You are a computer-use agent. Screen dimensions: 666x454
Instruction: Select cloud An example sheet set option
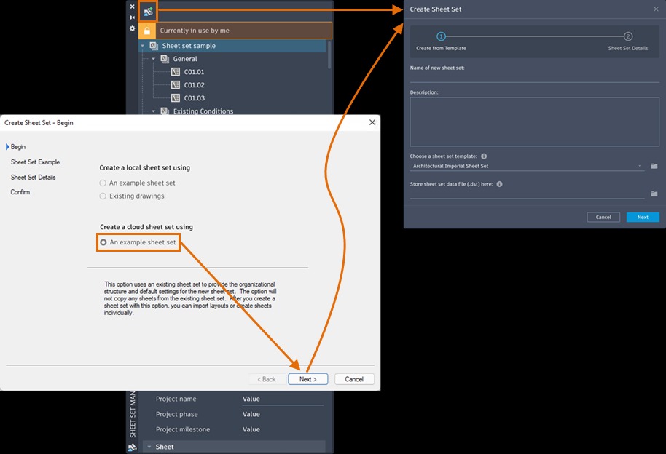(x=103, y=242)
